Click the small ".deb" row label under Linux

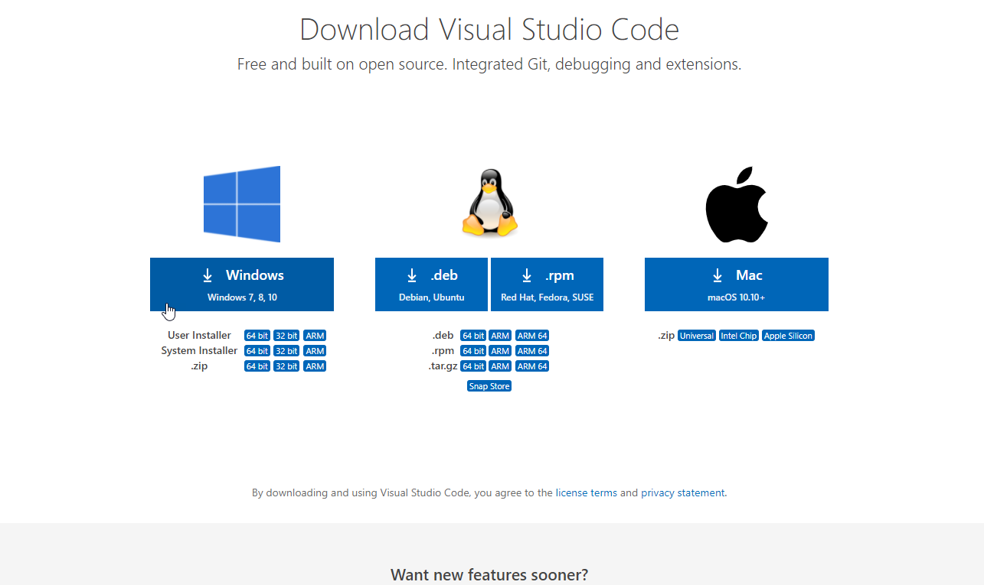click(x=443, y=336)
